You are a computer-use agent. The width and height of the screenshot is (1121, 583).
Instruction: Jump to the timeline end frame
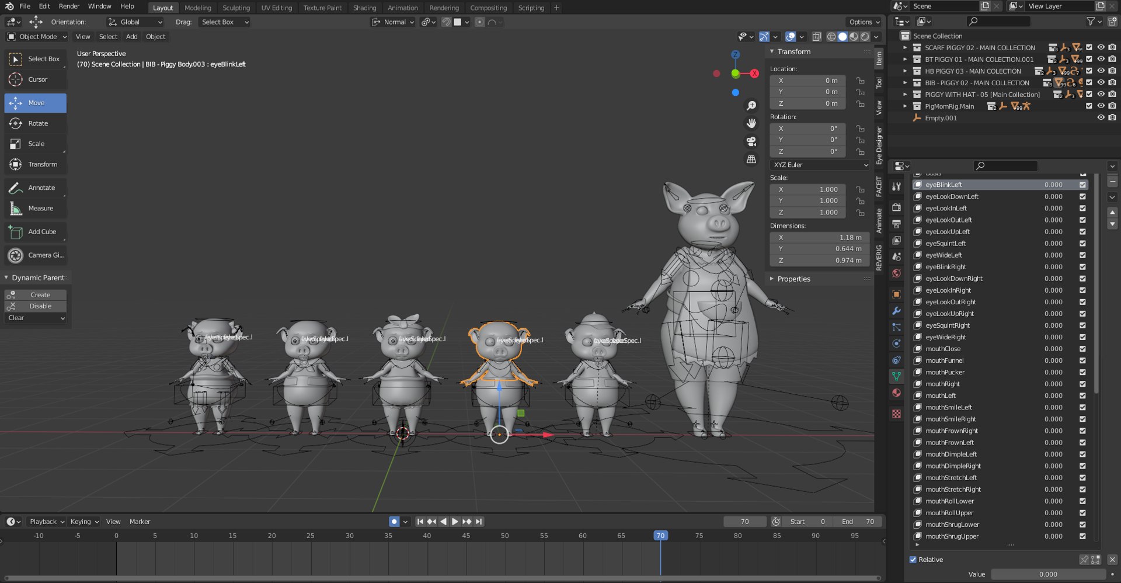pos(479,522)
